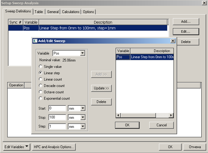Pick the Decade count radio button
This screenshot has height=153, width=208.
[x=41, y=85]
